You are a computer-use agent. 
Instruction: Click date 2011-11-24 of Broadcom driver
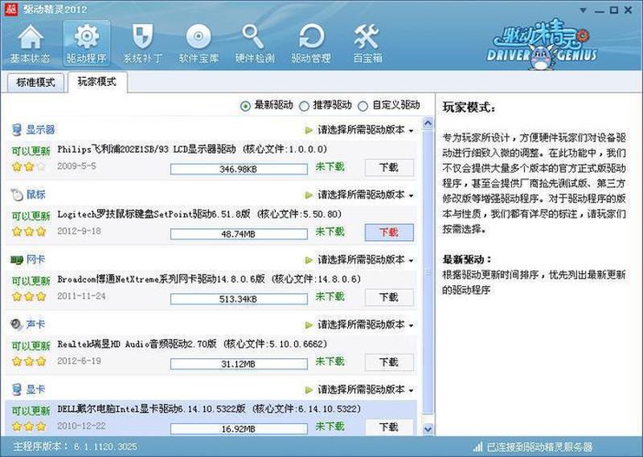pyautogui.click(x=81, y=296)
